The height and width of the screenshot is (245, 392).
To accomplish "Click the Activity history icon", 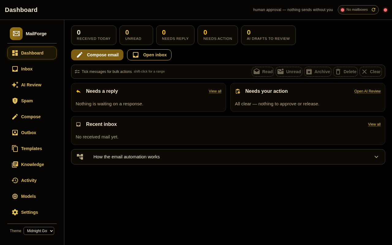I will click(x=15, y=180).
